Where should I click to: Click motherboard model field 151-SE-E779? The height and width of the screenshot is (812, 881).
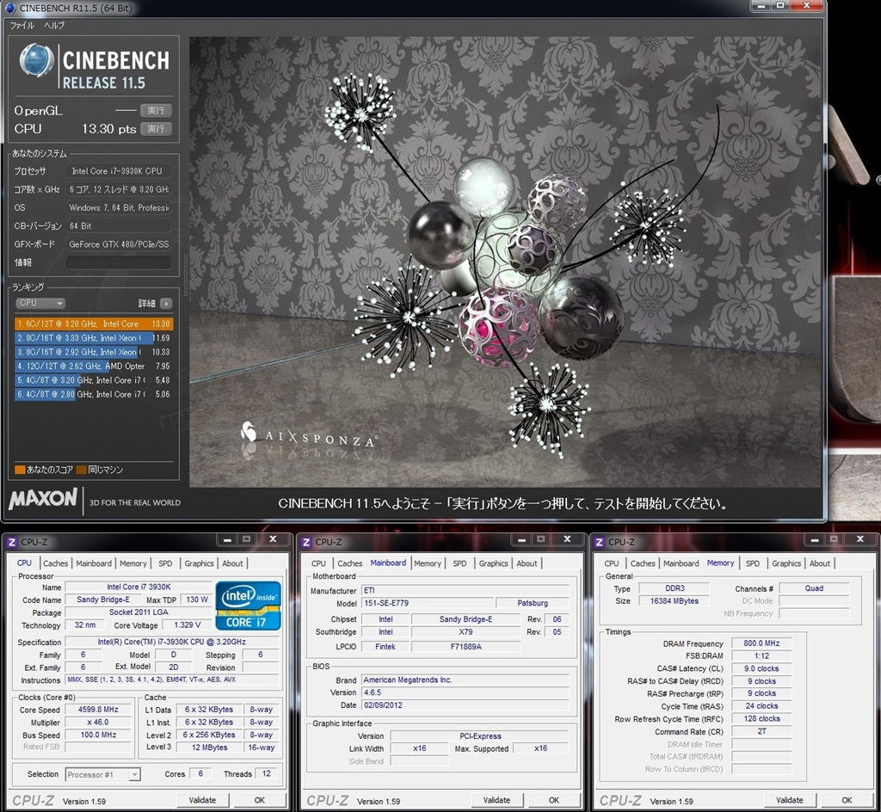tap(427, 603)
